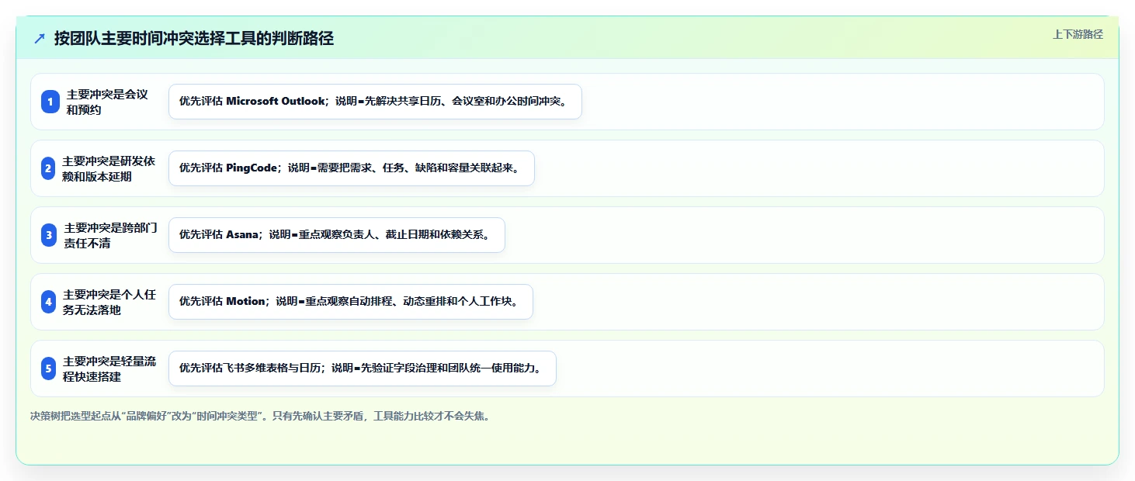The image size is (1135, 481).
Task: Open the PingCode recommendation box
Action: click(352, 168)
